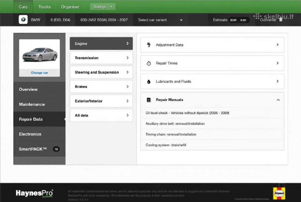Click the Estimate EUR 0.00 amount
This screenshot has height=202, width=301.
click(x=239, y=20)
